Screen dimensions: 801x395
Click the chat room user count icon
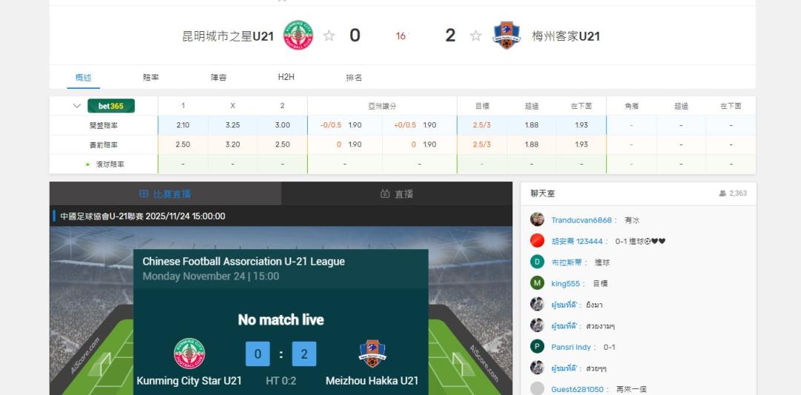click(722, 193)
